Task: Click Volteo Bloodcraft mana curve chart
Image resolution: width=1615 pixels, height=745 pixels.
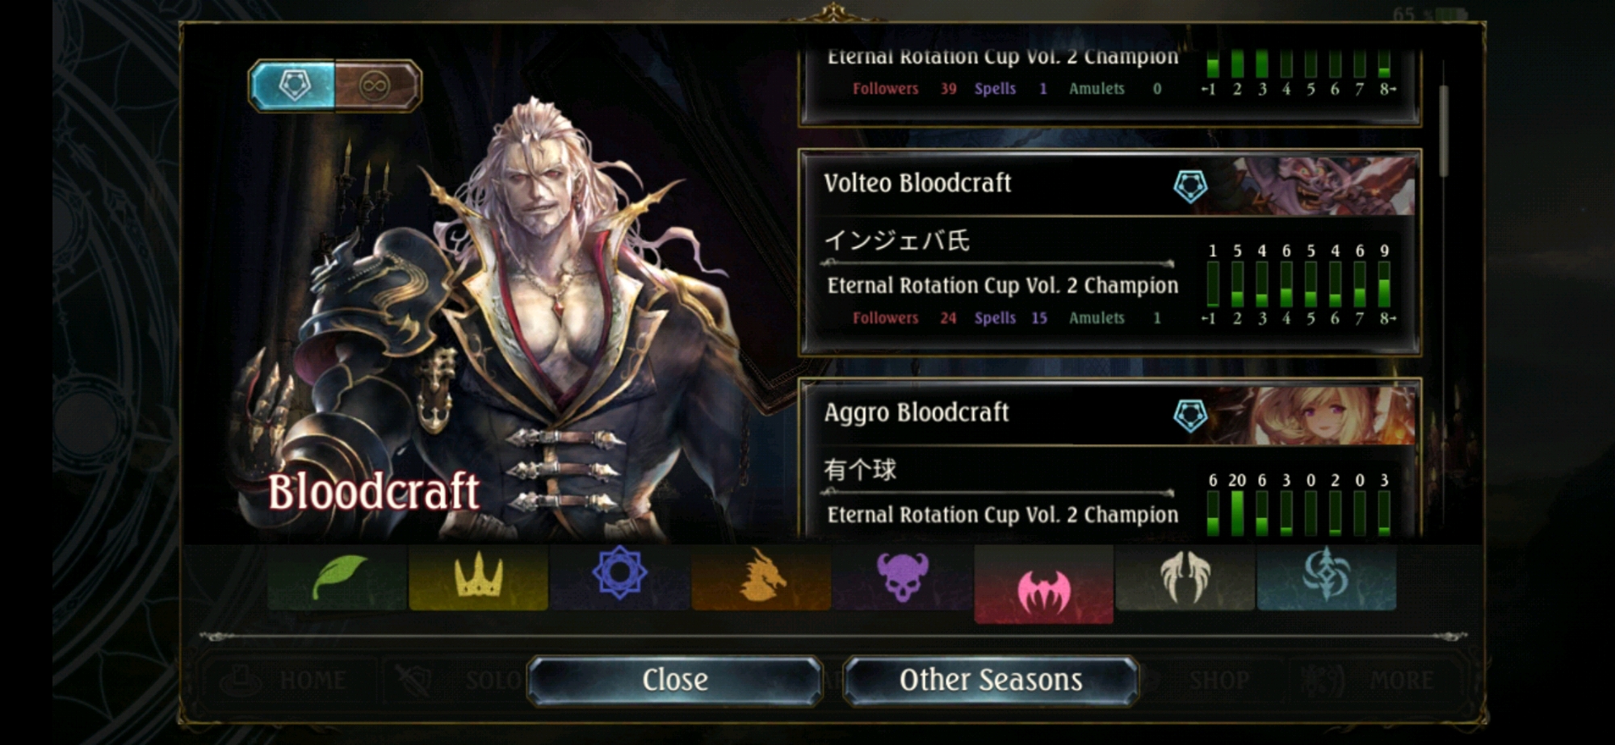Action: pos(1298,285)
